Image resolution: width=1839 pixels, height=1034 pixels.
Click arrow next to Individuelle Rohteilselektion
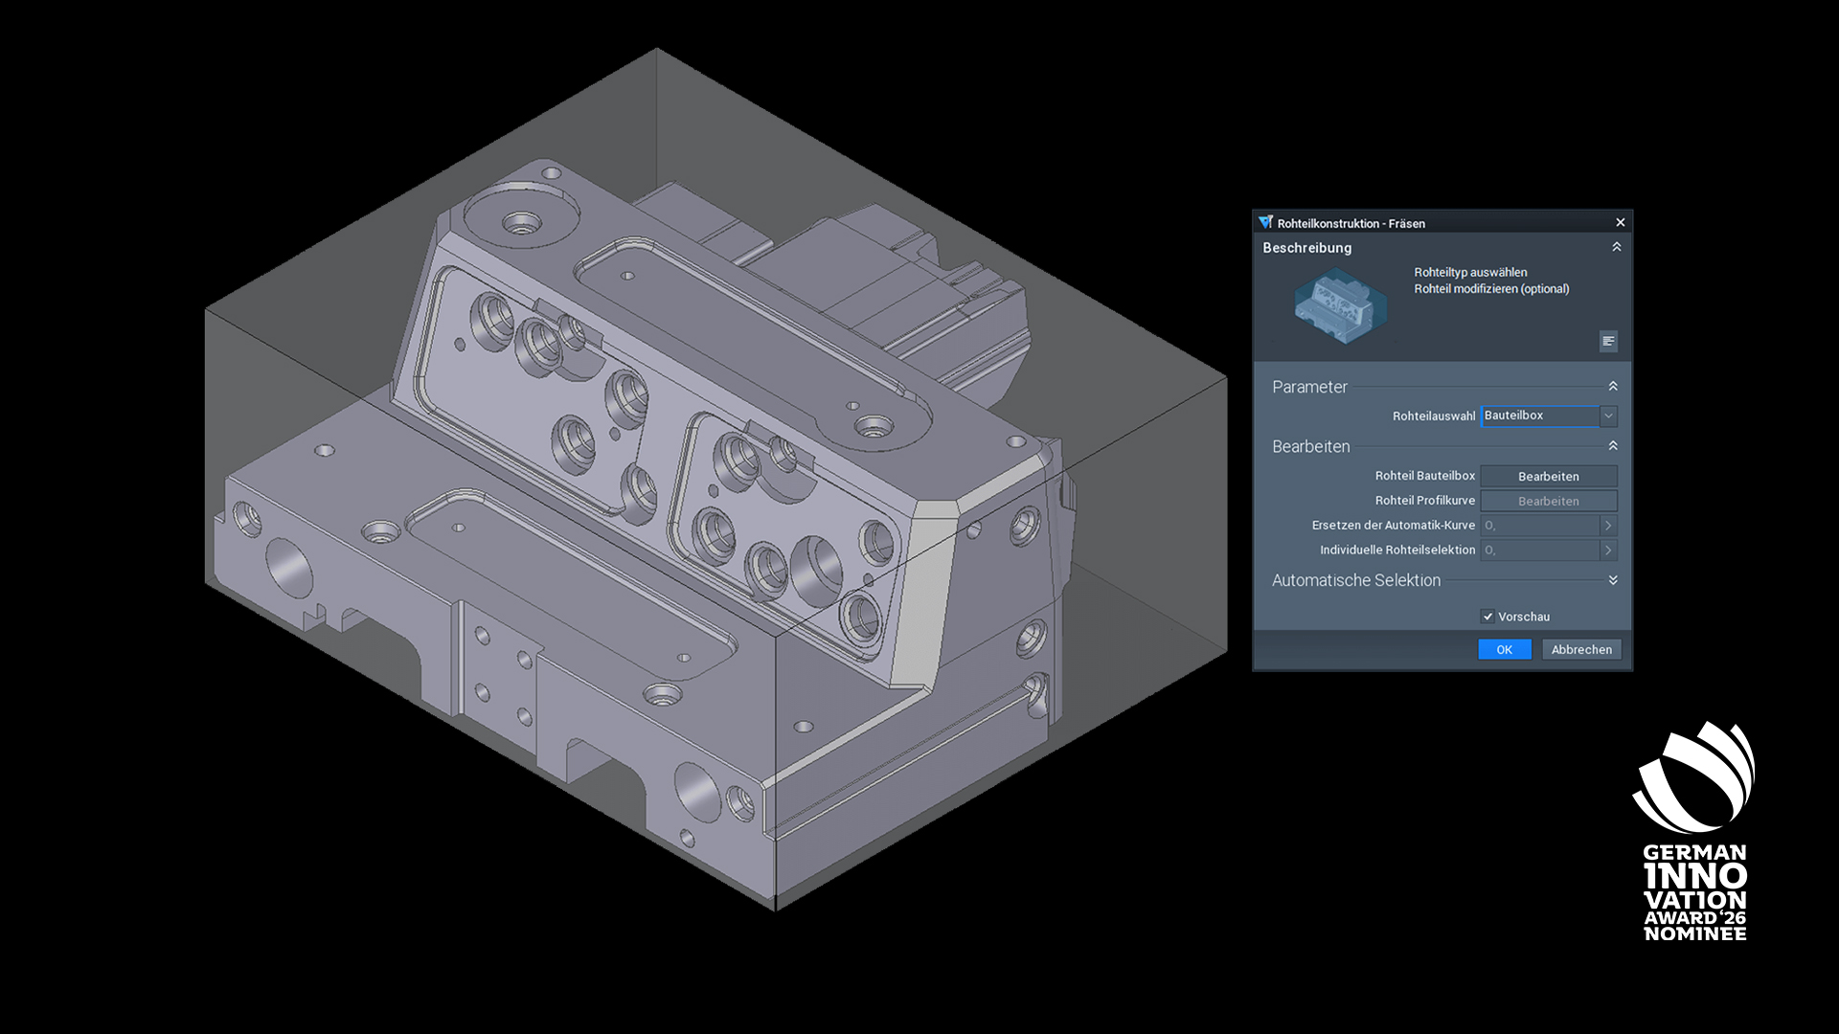tap(1608, 551)
